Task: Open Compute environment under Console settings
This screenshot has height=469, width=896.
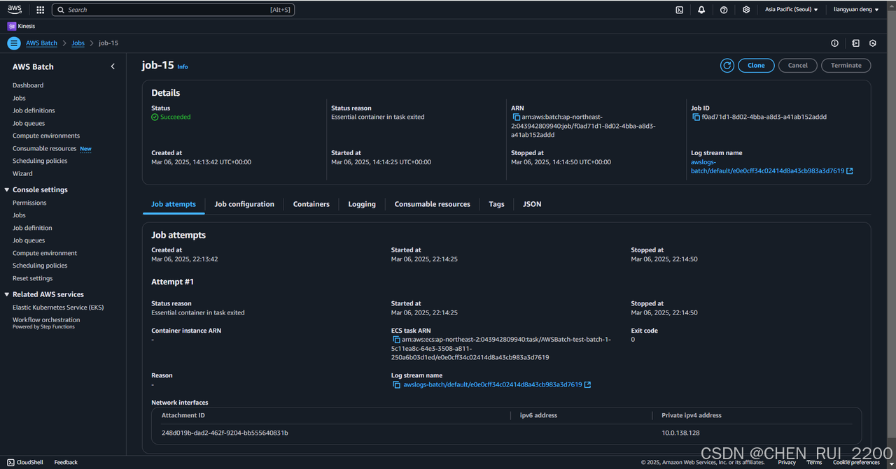Action: [x=45, y=253]
